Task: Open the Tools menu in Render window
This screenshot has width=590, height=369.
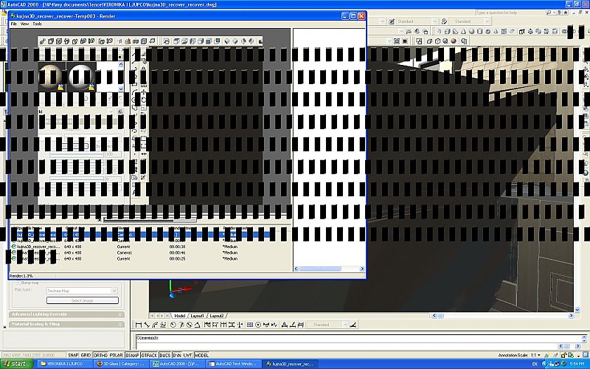Action: tap(37, 24)
